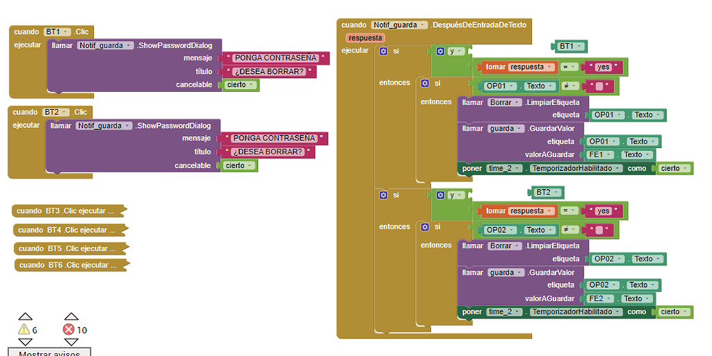712x356 pixels.
Task: Click the 'PONGA CONTRASEÑA' text field in BT1 block
Action: pyautogui.click(x=275, y=58)
